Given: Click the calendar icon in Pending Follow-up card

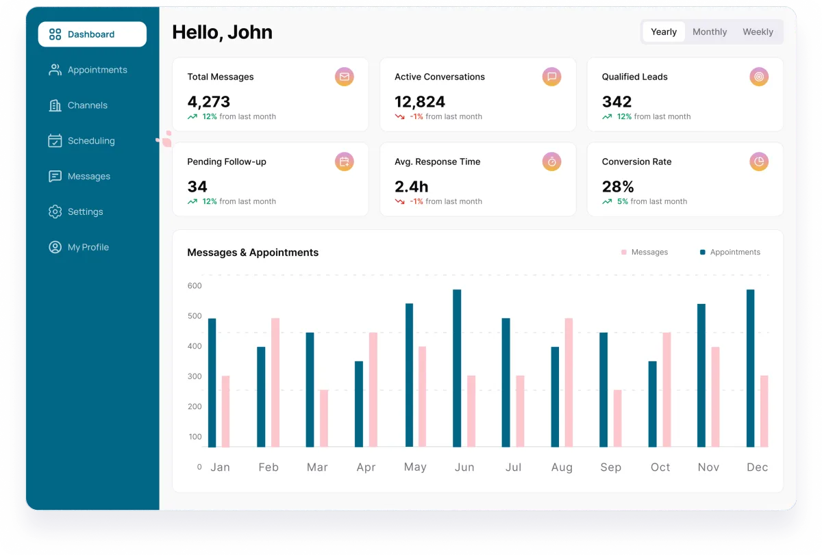Looking at the screenshot, I should pyautogui.click(x=345, y=162).
